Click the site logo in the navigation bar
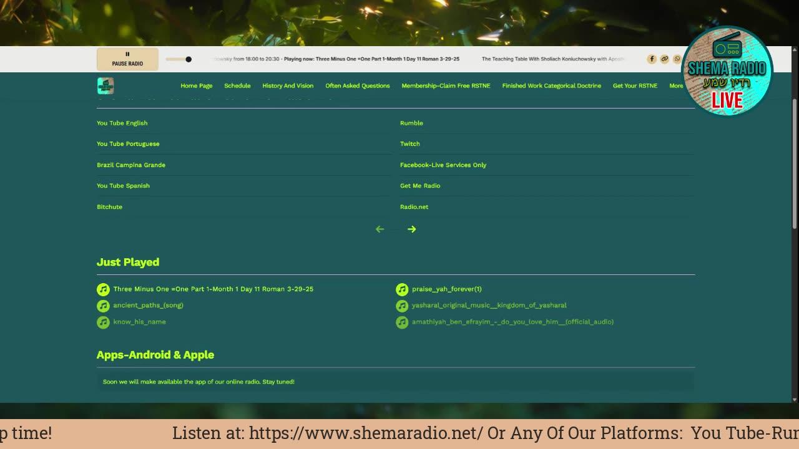This screenshot has width=799, height=449. click(x=105, y=85)
